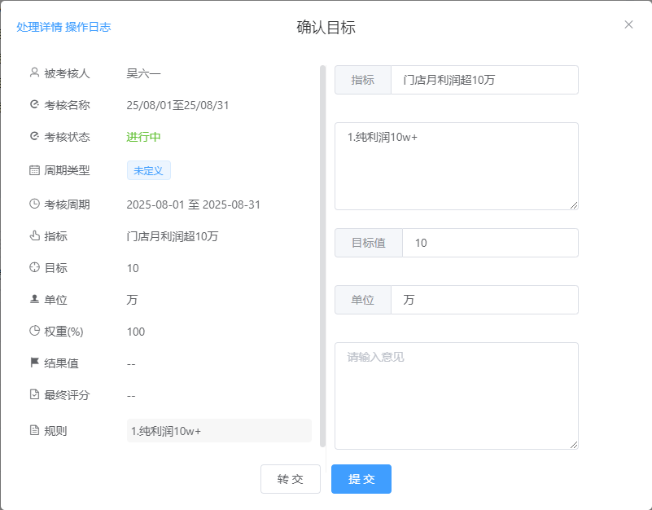
Task: Click the icon beside 最终评分
Action: click(34, 394)
